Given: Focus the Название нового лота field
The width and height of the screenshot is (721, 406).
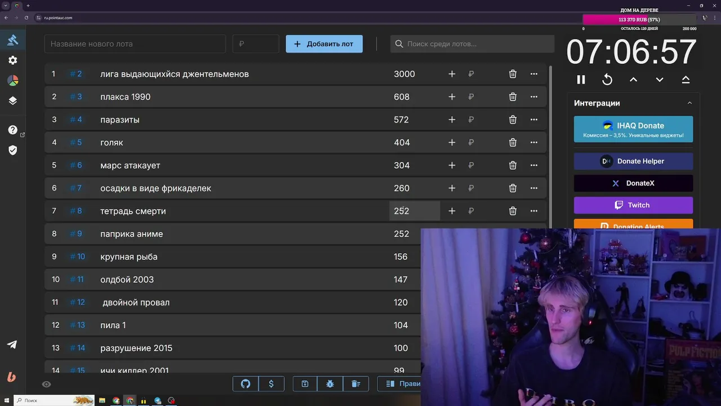Looking at the screenshot, I should pyautogui.click(x=135, y=44).
